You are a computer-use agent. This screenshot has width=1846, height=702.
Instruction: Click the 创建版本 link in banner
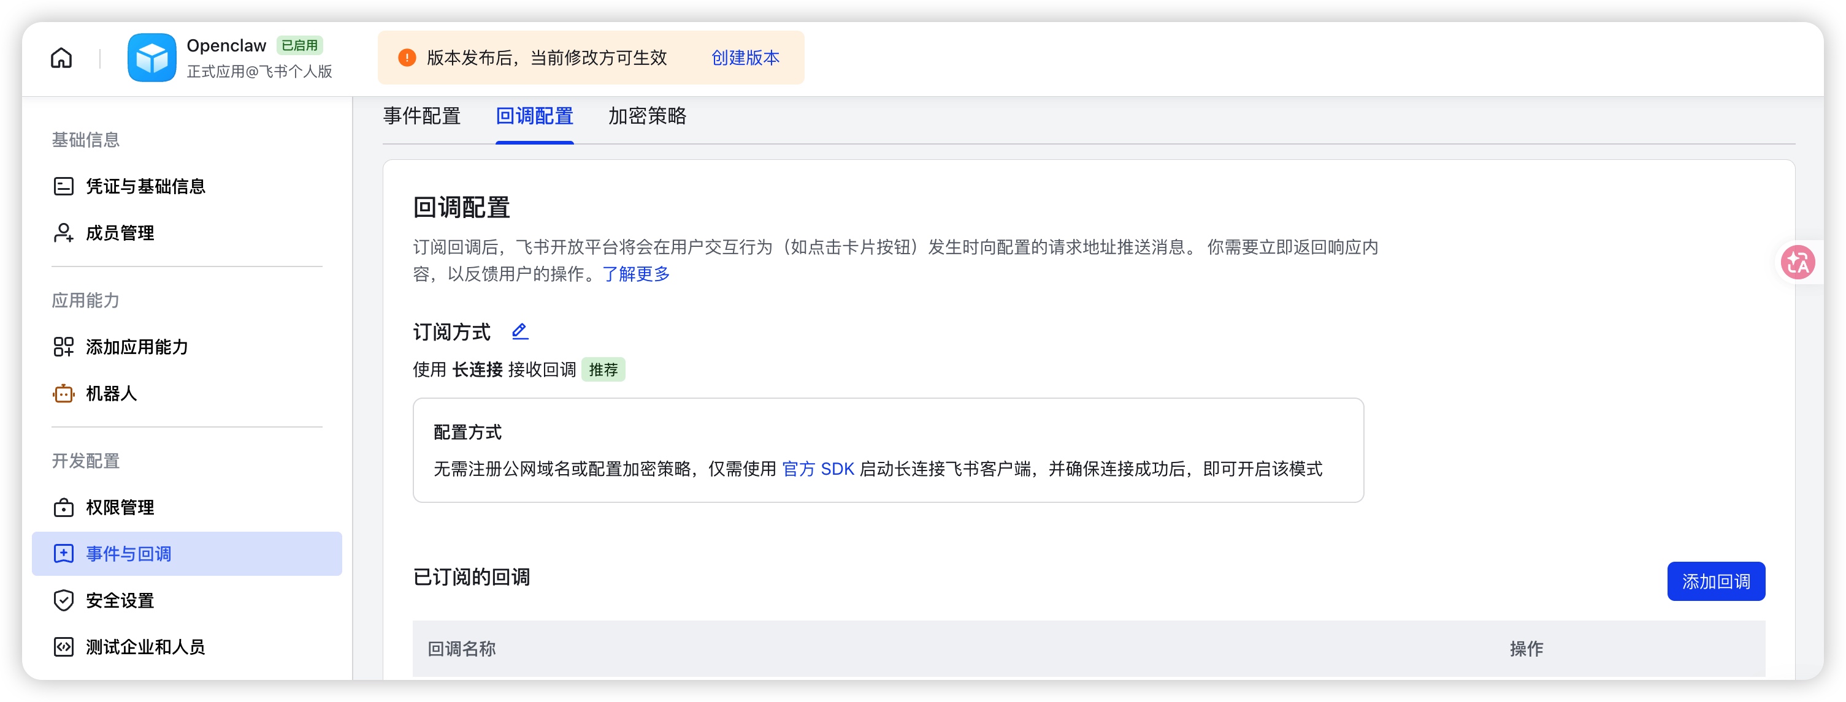click(745, 58)
